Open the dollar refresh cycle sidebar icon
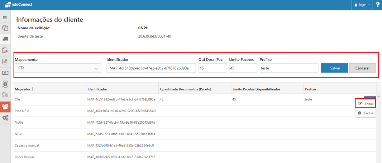The width and height of the screenshot is (382, 163). pos(5,84)
